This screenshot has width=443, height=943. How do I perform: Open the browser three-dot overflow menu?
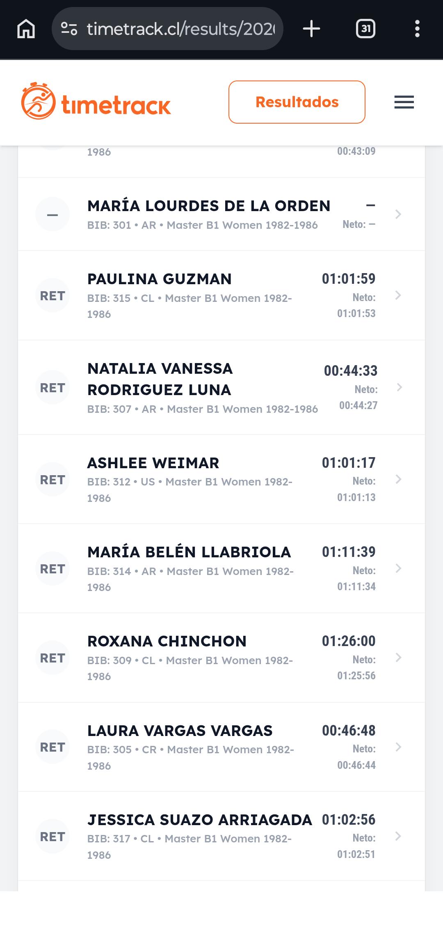(417, 29)
